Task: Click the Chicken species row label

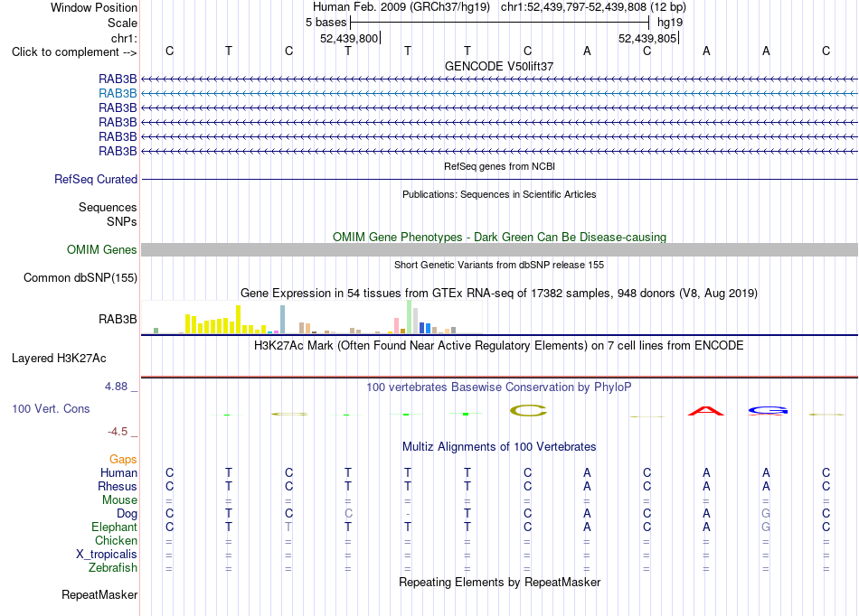Action: tap(116, 540)
